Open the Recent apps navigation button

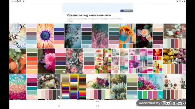click(59, 106)
